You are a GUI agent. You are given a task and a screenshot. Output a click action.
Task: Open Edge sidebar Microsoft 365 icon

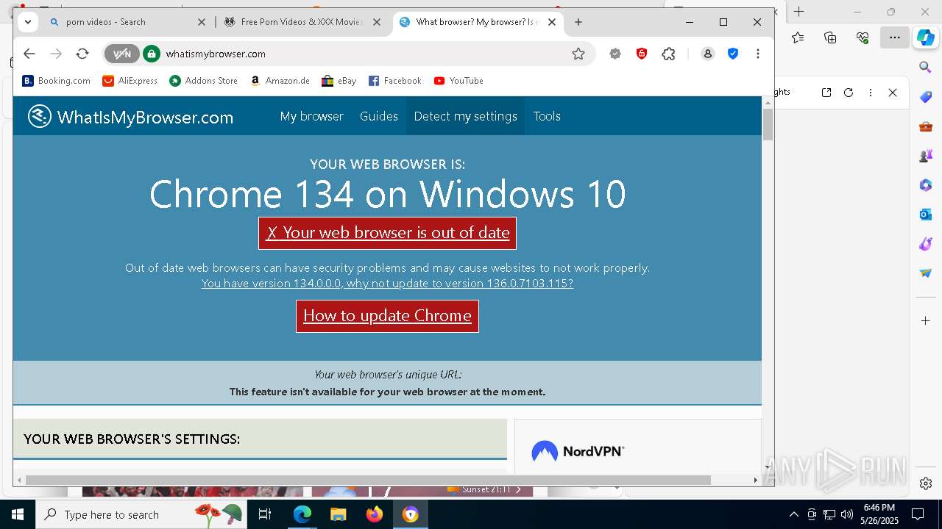coord(926,185)
